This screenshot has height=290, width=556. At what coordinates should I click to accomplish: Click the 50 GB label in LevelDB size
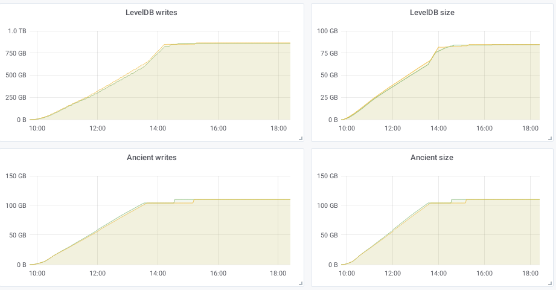(329, 76)
